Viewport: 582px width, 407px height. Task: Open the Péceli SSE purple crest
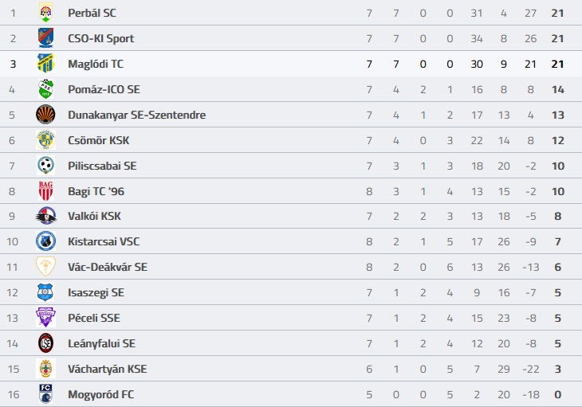pyautogui.click(x=45, y=318)
